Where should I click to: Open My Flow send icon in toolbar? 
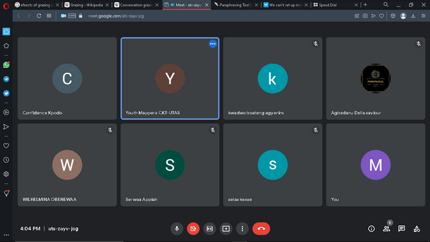pos(374,16)
